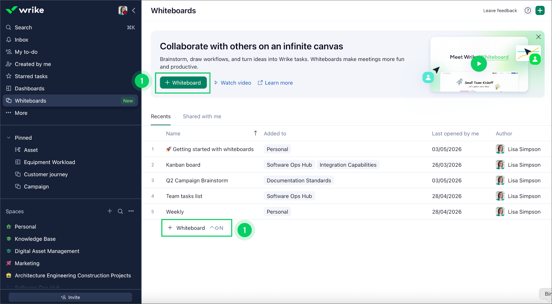This screenshot has height=304, width=552.
Task: Open Spaces options ellipsis menu
Action: point(131,211)
